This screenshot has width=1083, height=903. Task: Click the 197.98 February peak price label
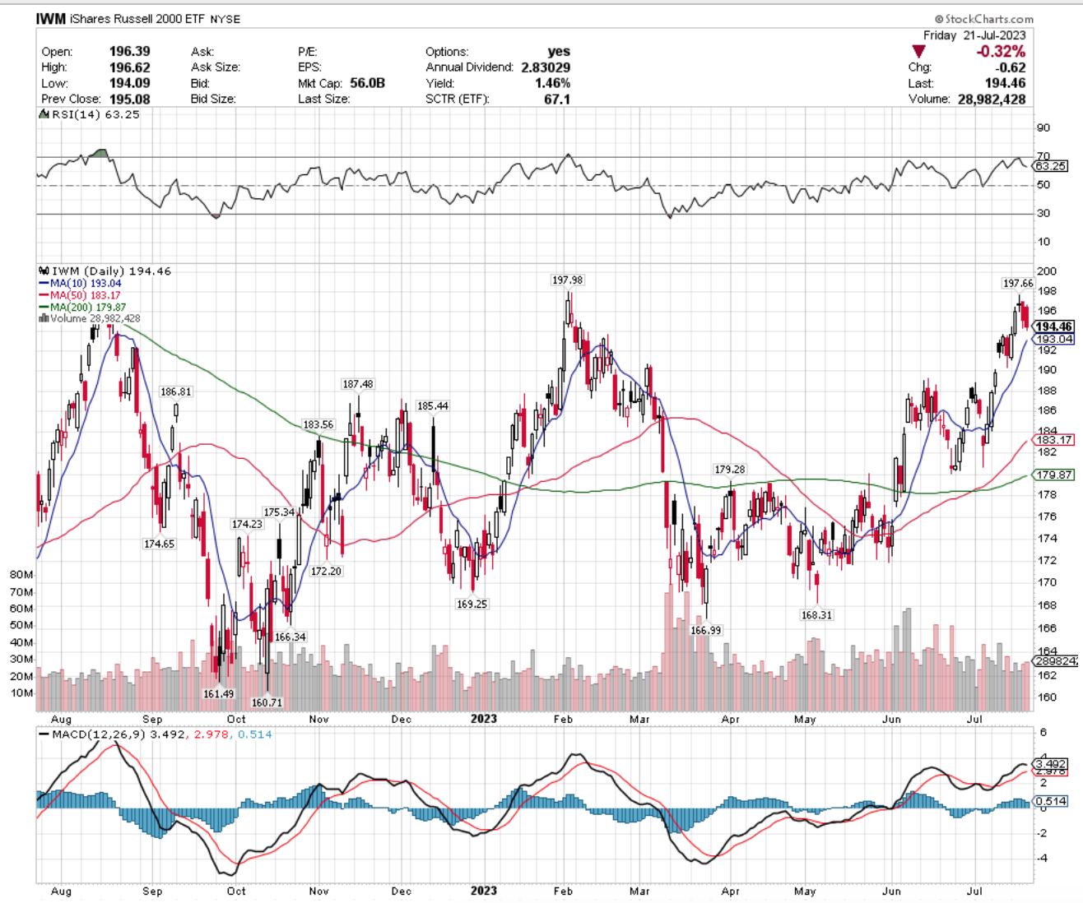pos(567,280)
